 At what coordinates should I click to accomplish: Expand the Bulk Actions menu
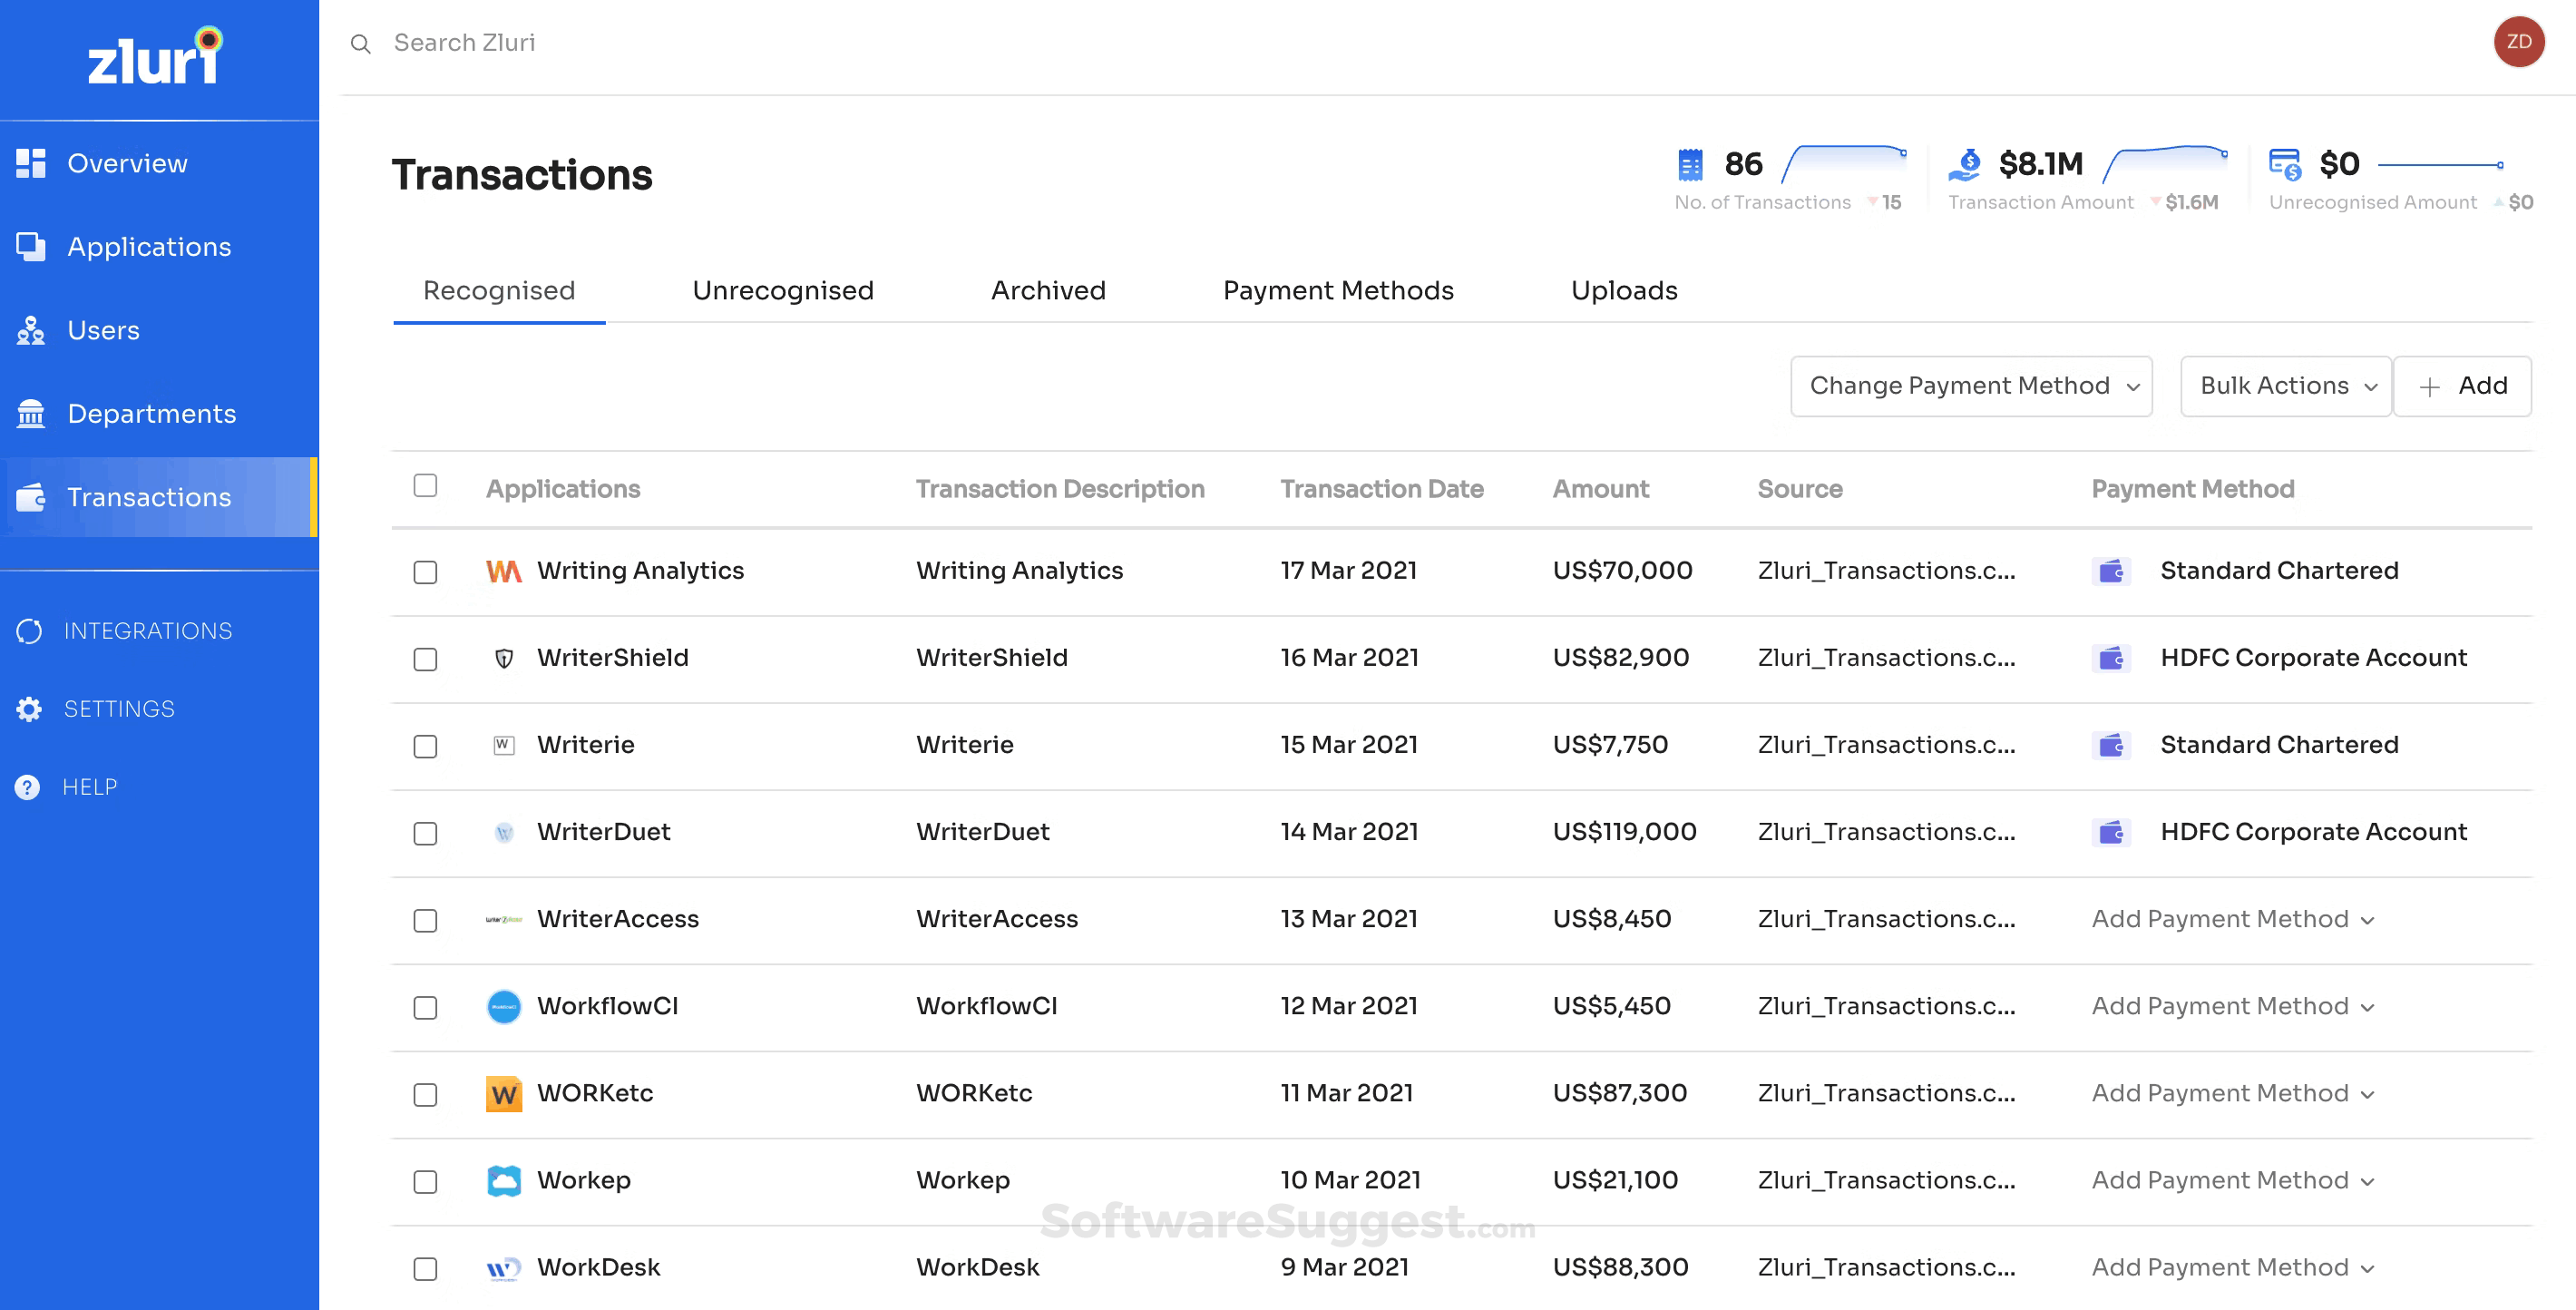coord(2285,386)
